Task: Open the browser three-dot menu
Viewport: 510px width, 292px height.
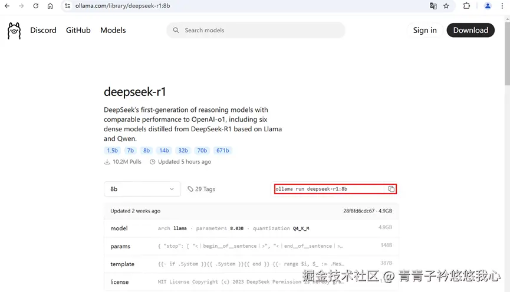Action: [502, 6]
